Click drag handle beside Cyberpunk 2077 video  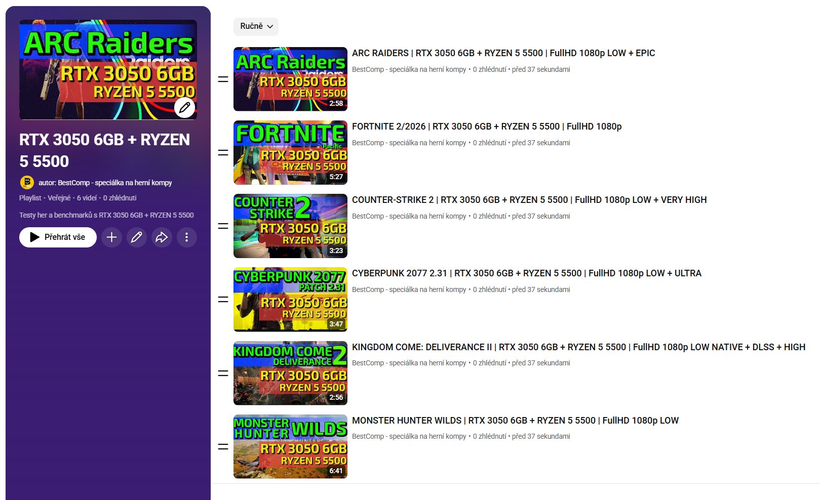tap(223, 300)
